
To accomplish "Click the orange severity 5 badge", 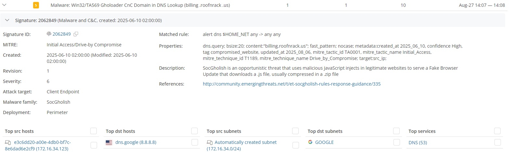I will pyautogui.click(x=36, y=5).
